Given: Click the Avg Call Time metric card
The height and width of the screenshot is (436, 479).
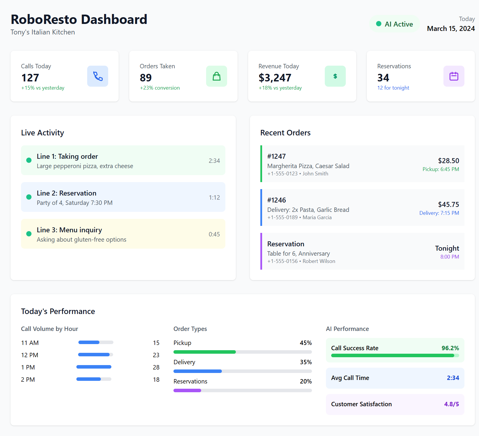Looking at the screenshot, I should pyautogui.click(x=395, y=378).
